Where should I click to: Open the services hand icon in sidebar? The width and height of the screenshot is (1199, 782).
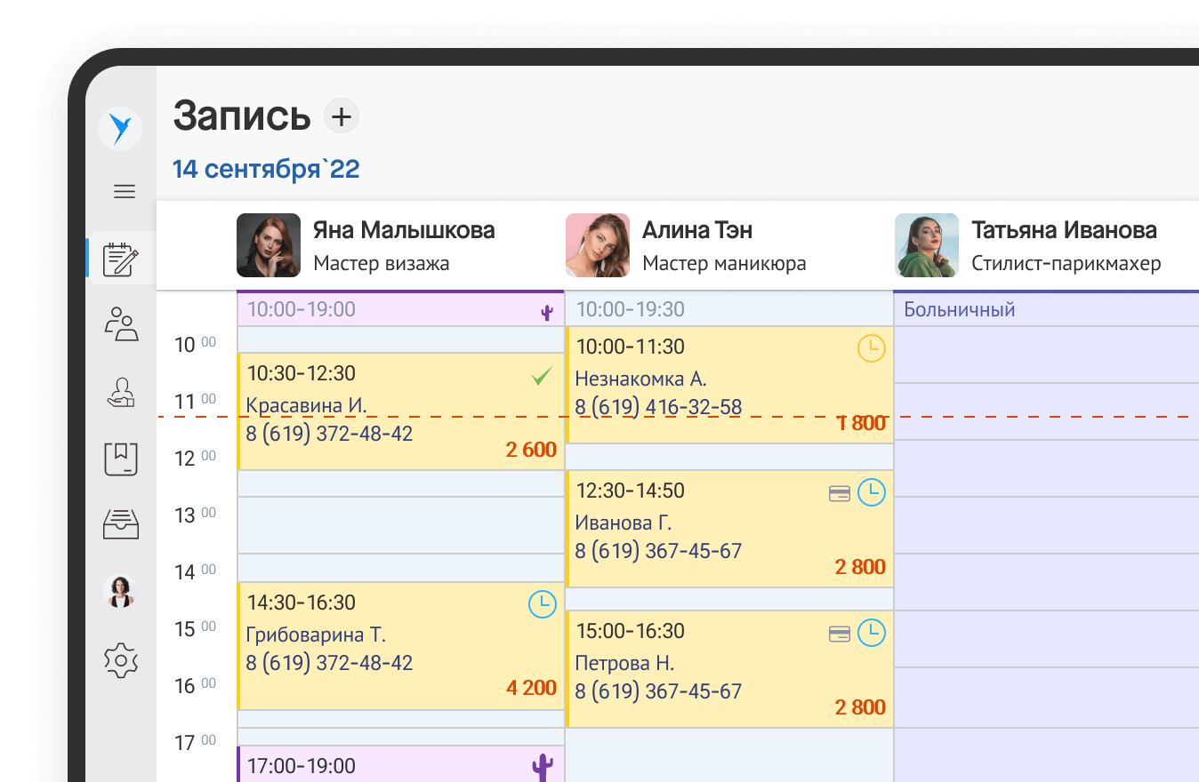(x=122, y=392)
